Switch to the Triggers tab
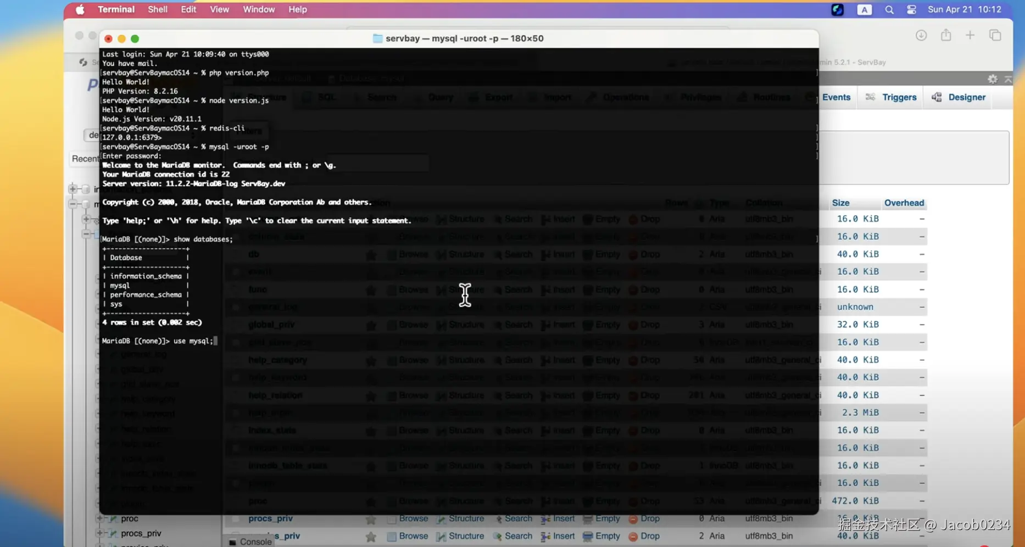 click(899, 97)
